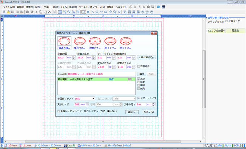Image resolution: width=246 pixels, height=149 pixels.
Task: Click the Delete X icon in the toolbar
Action: [x=50, y=12]
